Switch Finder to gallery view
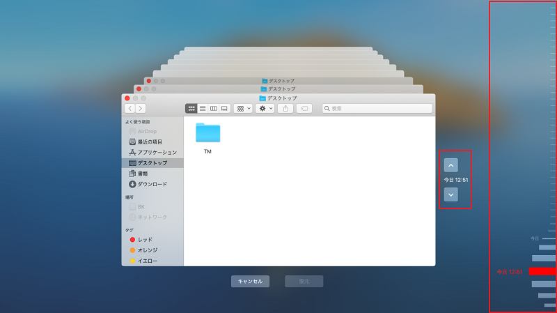This screenshot has height=313, width=557. pyautogui.click(x=224, y=109)
